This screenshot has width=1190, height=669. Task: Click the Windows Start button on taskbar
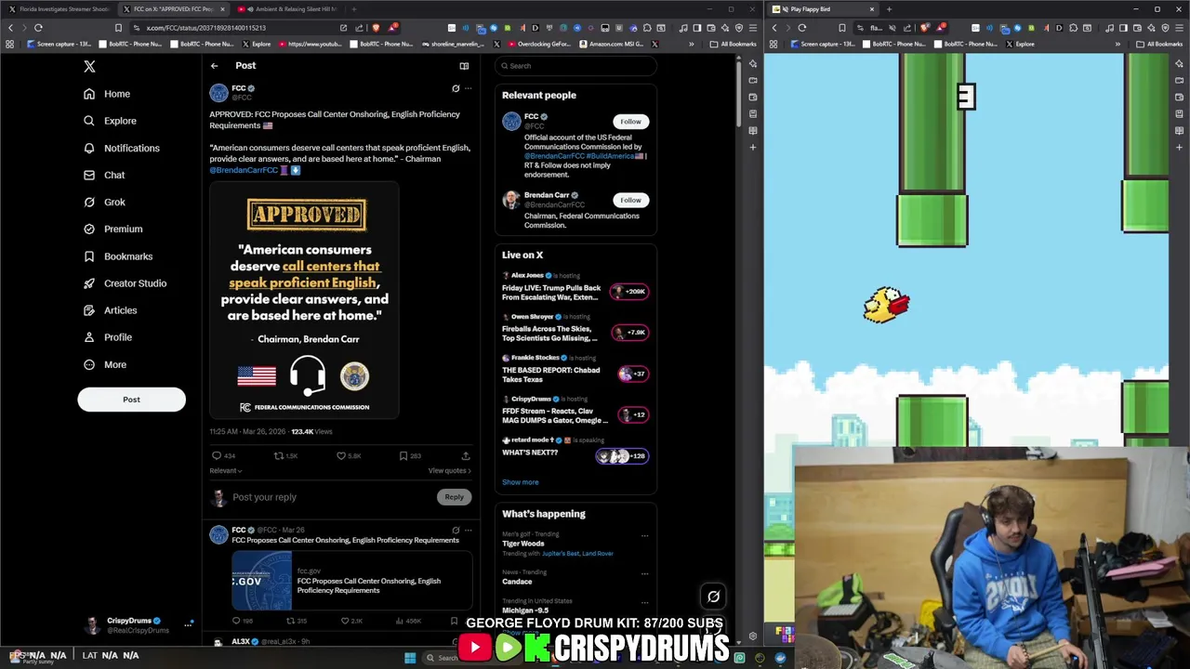click(410, 658)
